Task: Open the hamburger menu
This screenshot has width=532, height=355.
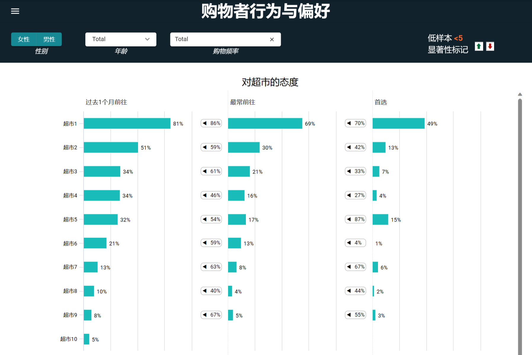Action: pos(15,11)
